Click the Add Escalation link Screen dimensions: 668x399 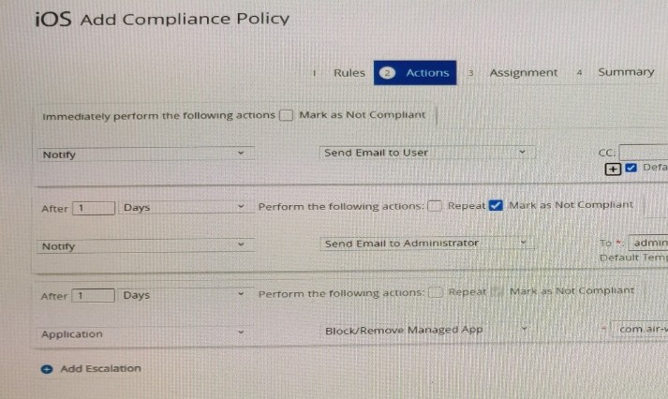[x=100, y=368]
